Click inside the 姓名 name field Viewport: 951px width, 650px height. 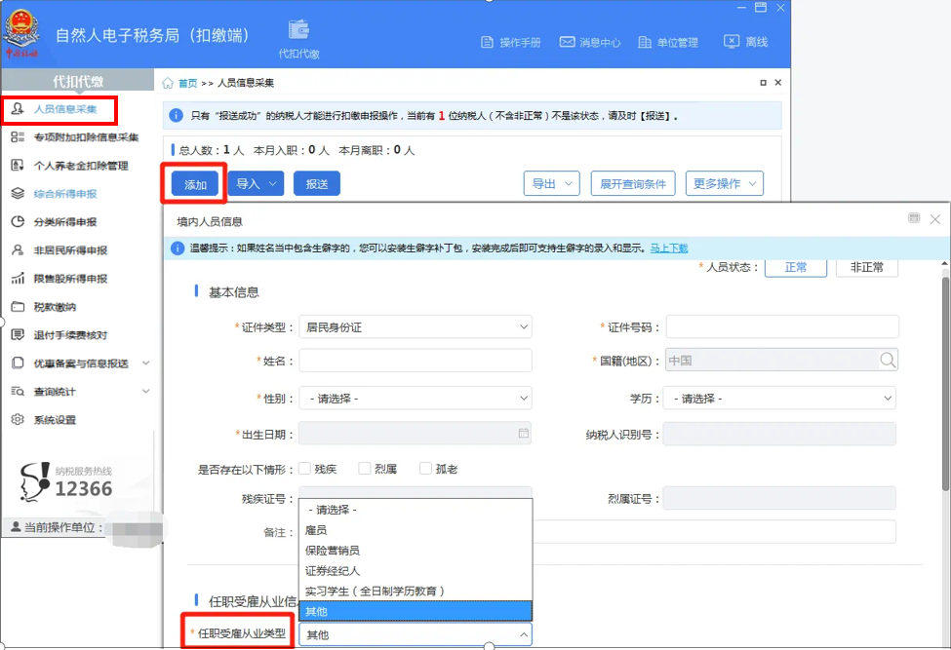click(x=416, y=361)
